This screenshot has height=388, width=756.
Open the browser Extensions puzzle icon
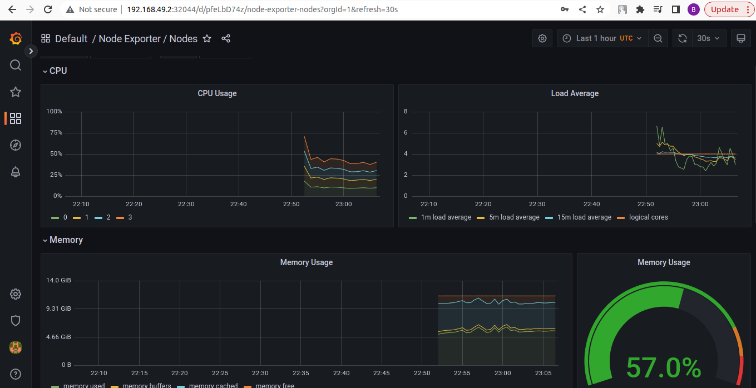(x=640, y=9)
